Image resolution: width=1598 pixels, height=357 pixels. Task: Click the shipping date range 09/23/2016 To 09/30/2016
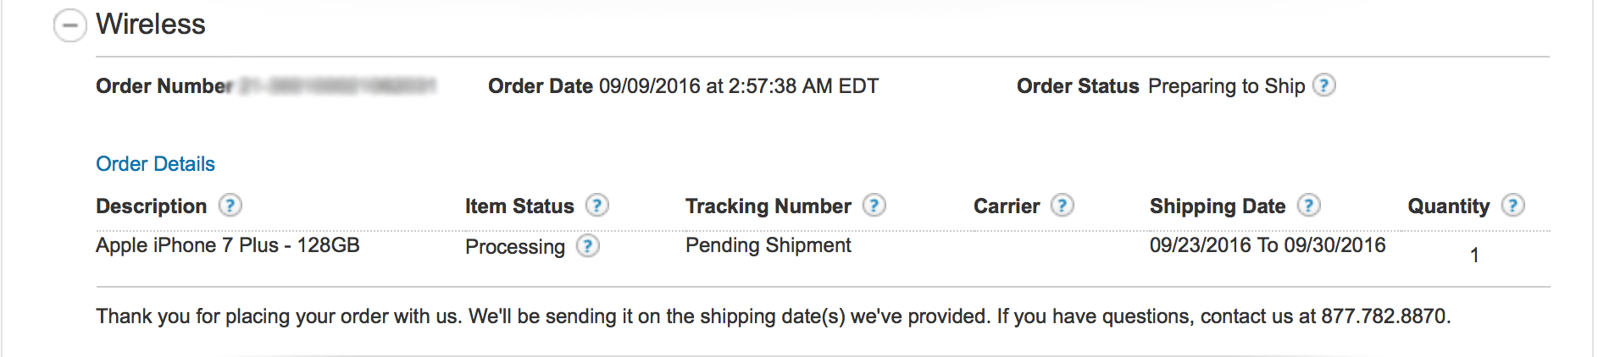[1268, 245]
